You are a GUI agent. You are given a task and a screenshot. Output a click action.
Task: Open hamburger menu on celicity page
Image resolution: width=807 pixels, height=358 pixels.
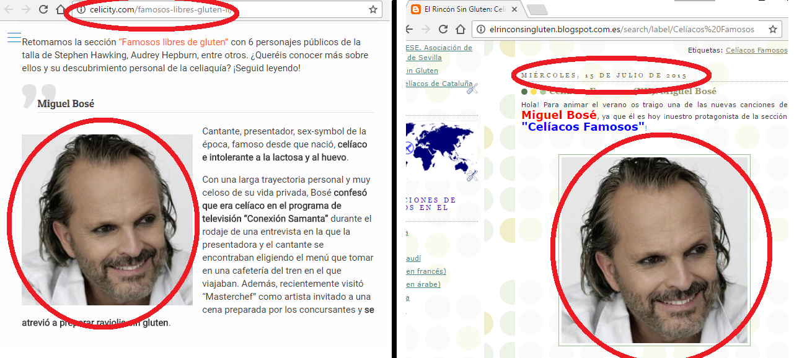14,37
